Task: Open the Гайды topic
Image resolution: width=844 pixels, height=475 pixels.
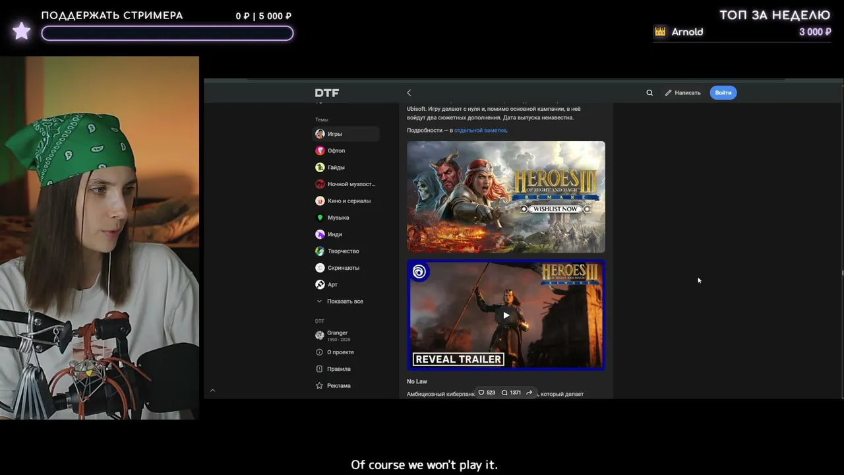Action: tap(346, 168)
